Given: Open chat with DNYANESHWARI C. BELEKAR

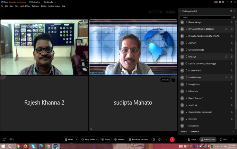Looking at the screenshot, I should (226, 29).
